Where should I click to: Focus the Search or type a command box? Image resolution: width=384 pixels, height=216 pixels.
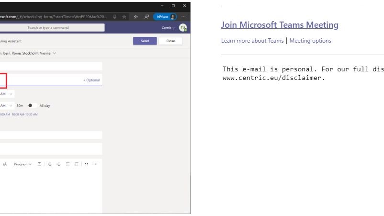pyautogui.click(x=52, y=27)
